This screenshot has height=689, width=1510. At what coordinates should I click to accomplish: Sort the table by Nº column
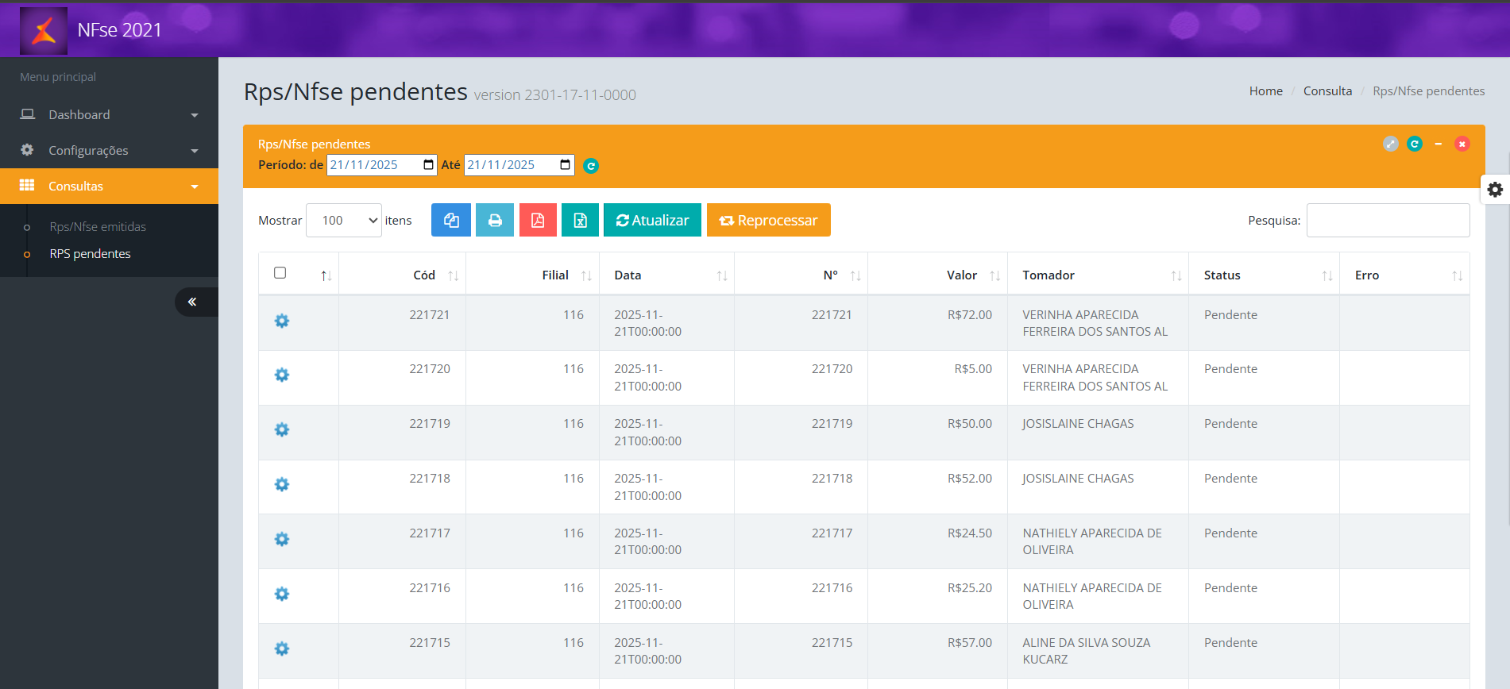pyautogui.click(x=801, y=275)
